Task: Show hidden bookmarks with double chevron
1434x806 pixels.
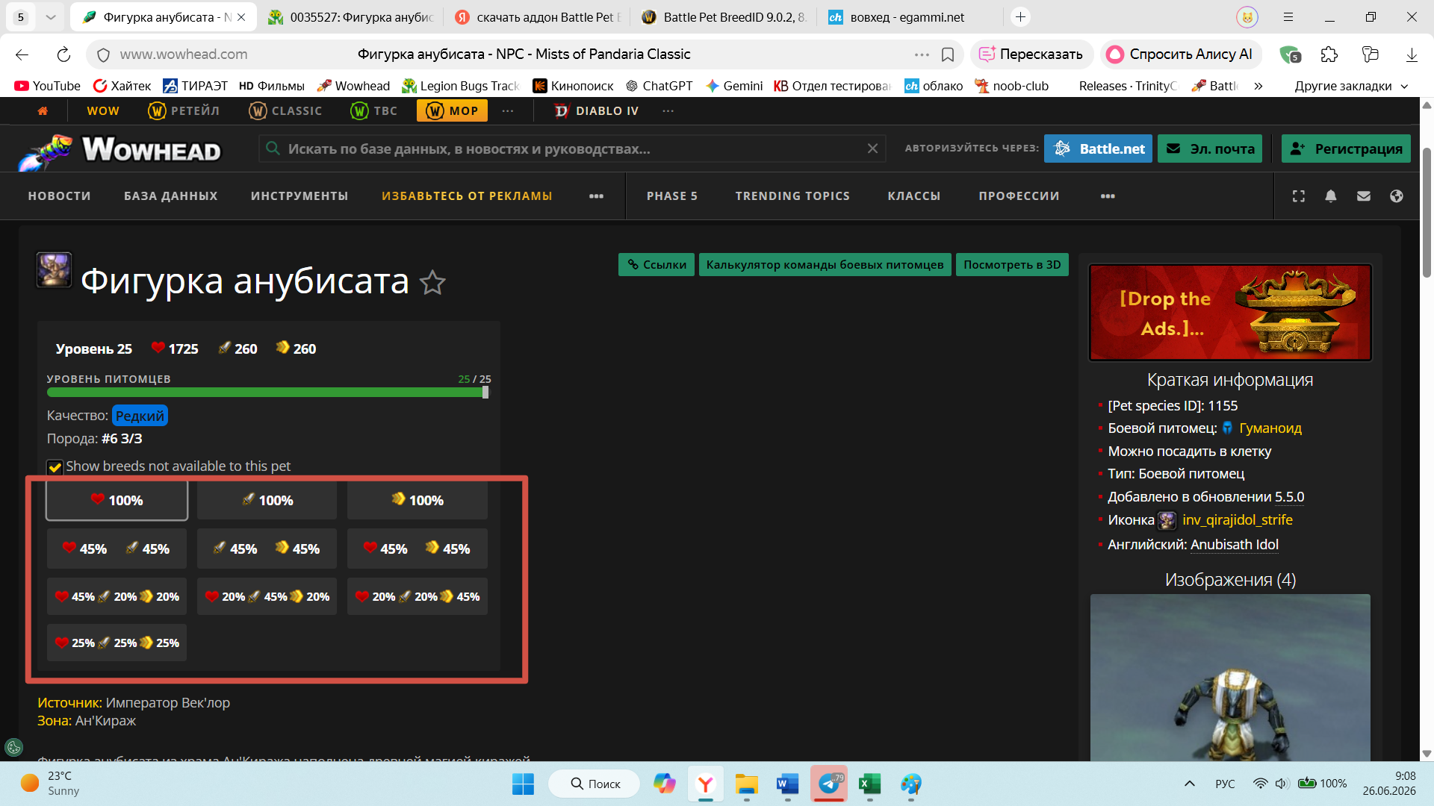Action: (x=1258, y=86)
